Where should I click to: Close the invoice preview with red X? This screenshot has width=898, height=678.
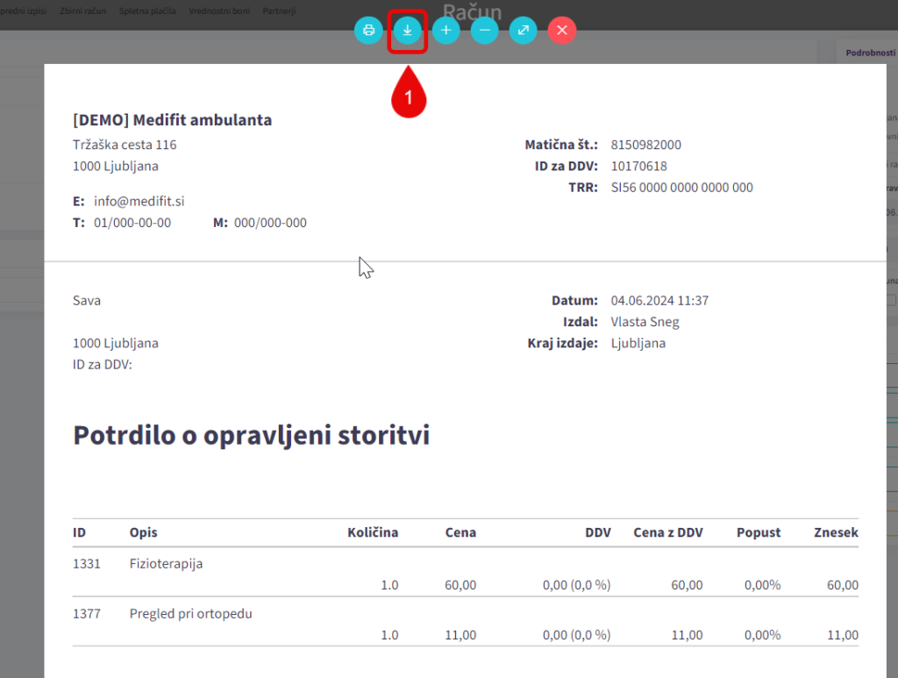(562, 31)
